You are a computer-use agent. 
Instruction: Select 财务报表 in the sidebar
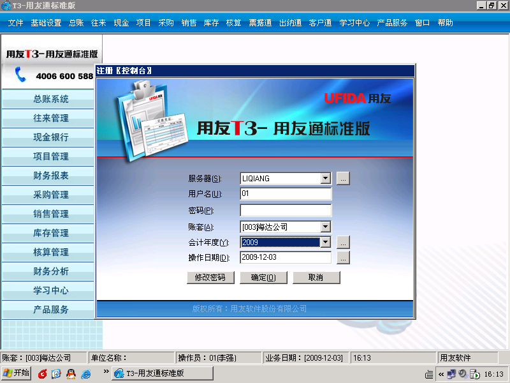tap(48, 176)
